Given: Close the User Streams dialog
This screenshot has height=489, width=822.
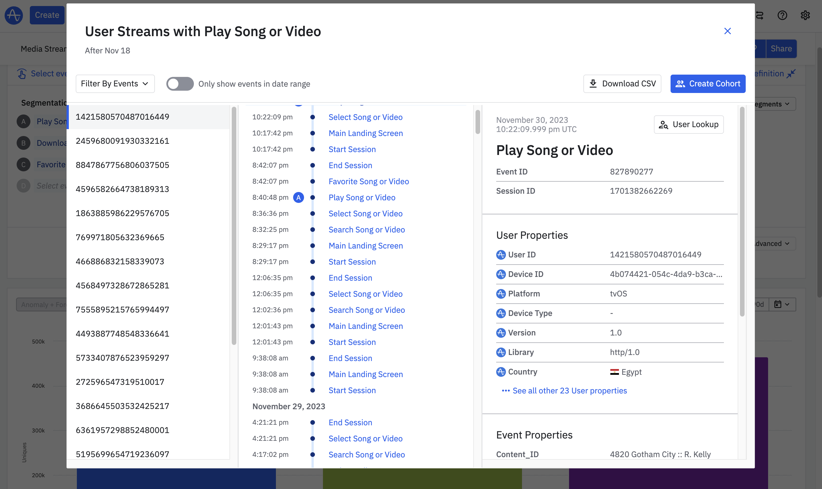Looking at the screenshot, I should 727,31.
